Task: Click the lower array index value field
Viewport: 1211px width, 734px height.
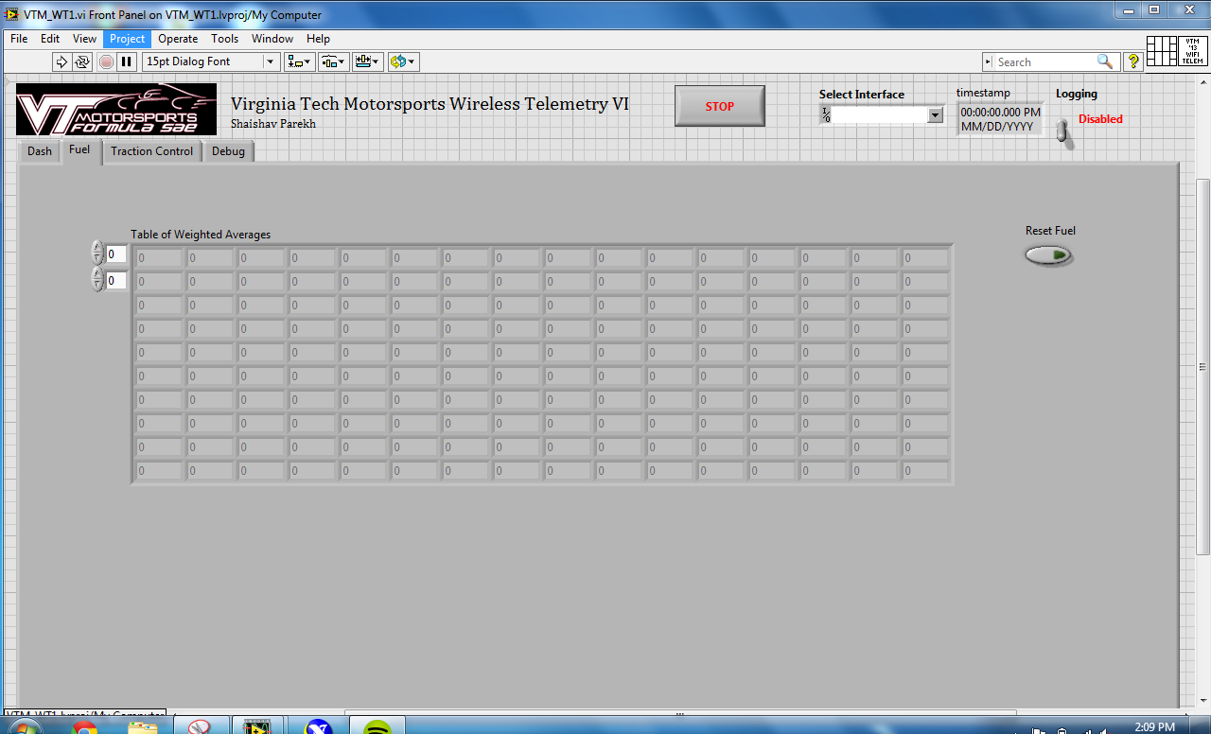Action: coord(115,281)
